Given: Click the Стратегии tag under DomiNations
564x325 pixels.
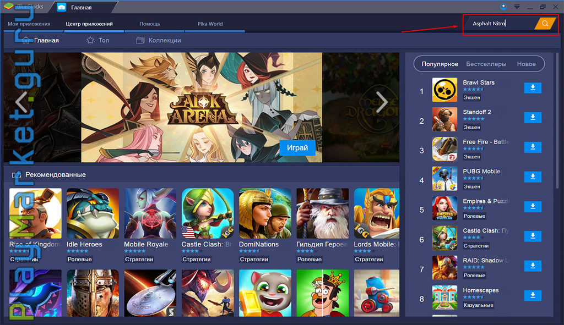Looking at the screenshot, I should 254,259.
